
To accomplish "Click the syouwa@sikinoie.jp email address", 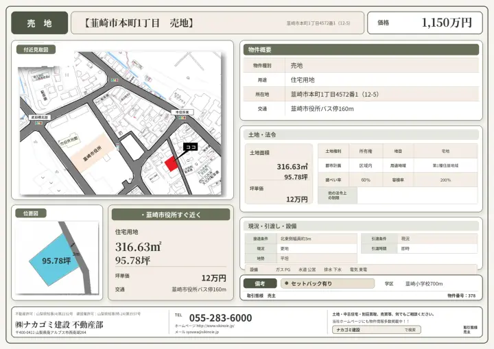I will click(202, 332).
